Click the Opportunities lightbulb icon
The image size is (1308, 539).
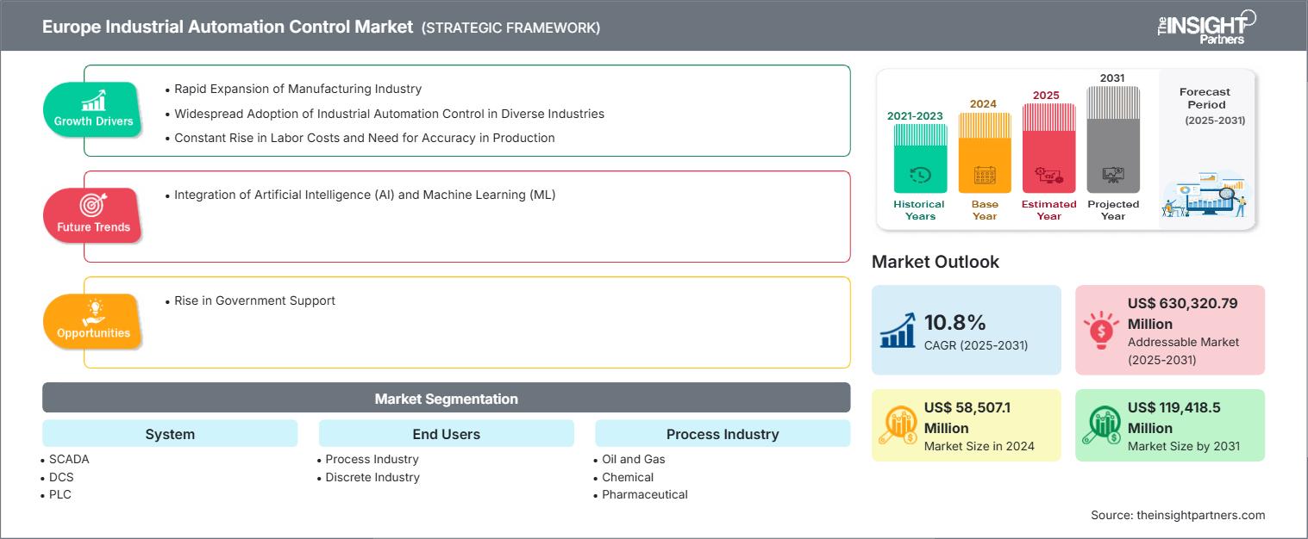coord(95,310)
